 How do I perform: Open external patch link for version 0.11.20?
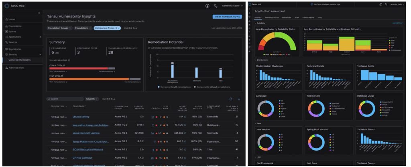185,125
